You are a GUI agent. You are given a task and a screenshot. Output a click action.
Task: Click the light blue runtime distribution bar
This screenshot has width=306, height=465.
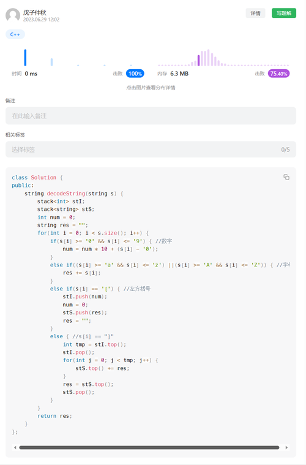[x=51, y=62]
